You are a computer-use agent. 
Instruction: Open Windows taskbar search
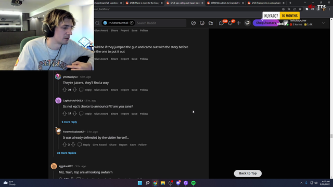point(147,183)
